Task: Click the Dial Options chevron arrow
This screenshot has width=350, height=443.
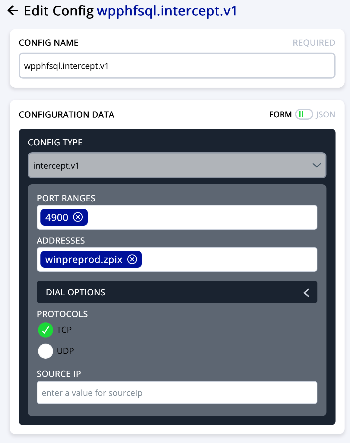Action: pyautogui.click(x=307, y=292)
